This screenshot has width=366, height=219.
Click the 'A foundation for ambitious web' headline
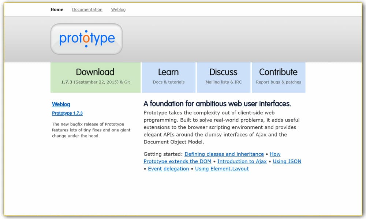click(217, 104)
